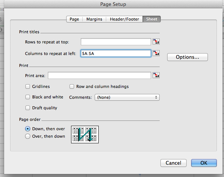The image size is (224, 177).
Task: Click range selector icon beside Print area
Action: click(156, 75)
